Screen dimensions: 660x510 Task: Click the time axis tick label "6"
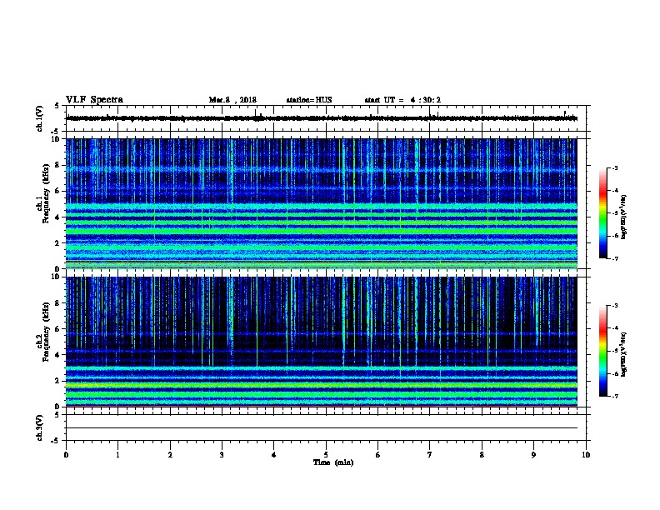tap(378, 455)
